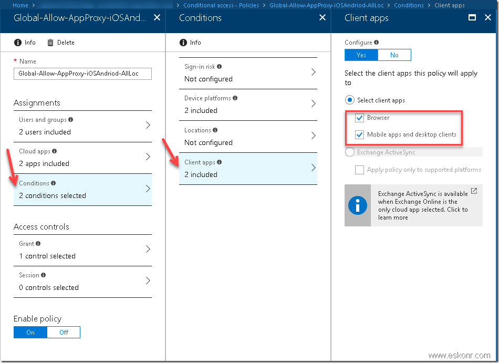Uncheck Mobile apps and desktop clients
The width and height of the screenshot is (499, 363).
[x=359, y=134]
